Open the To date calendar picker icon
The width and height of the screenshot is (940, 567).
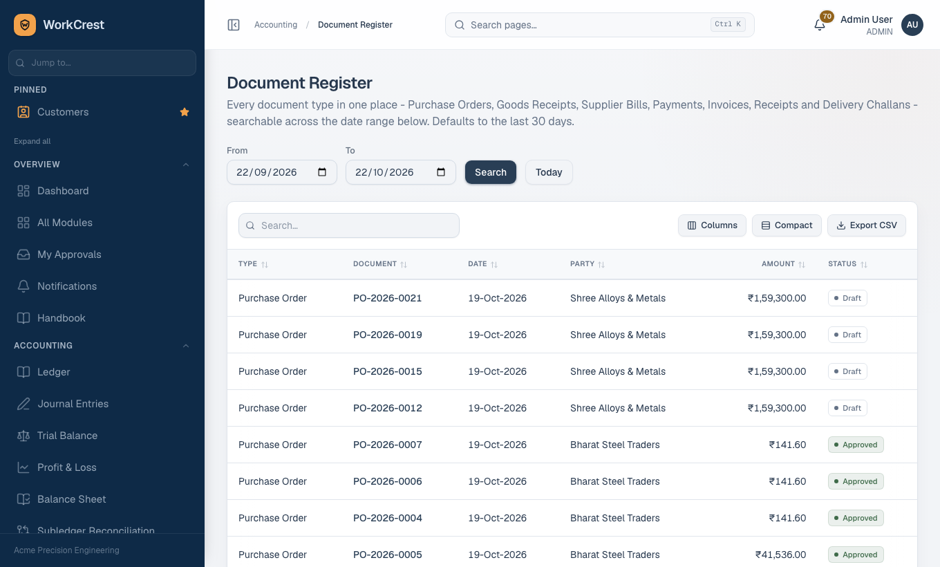coord(441,172)
